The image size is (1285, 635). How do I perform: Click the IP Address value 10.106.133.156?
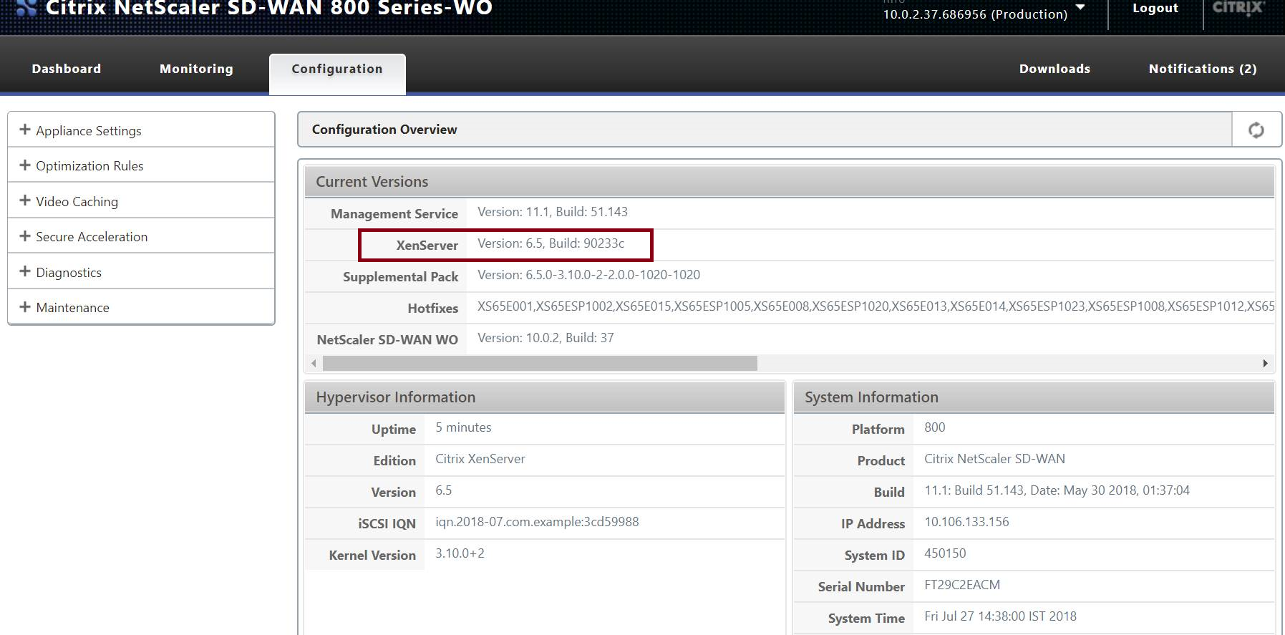click(966, 522)
